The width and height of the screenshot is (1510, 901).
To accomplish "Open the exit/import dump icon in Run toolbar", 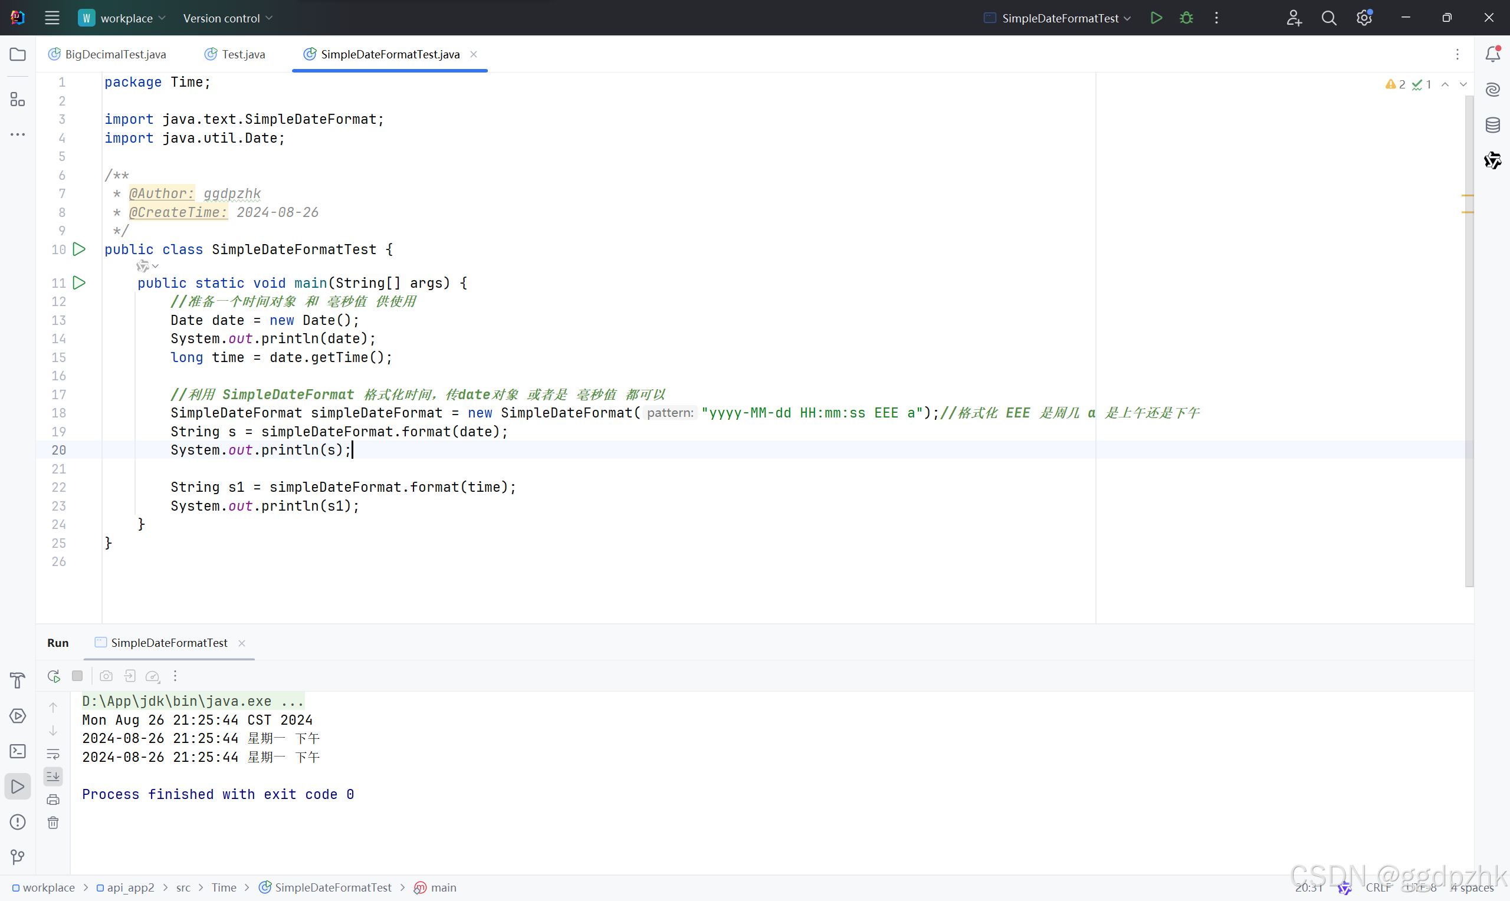I will click(129, 676).
